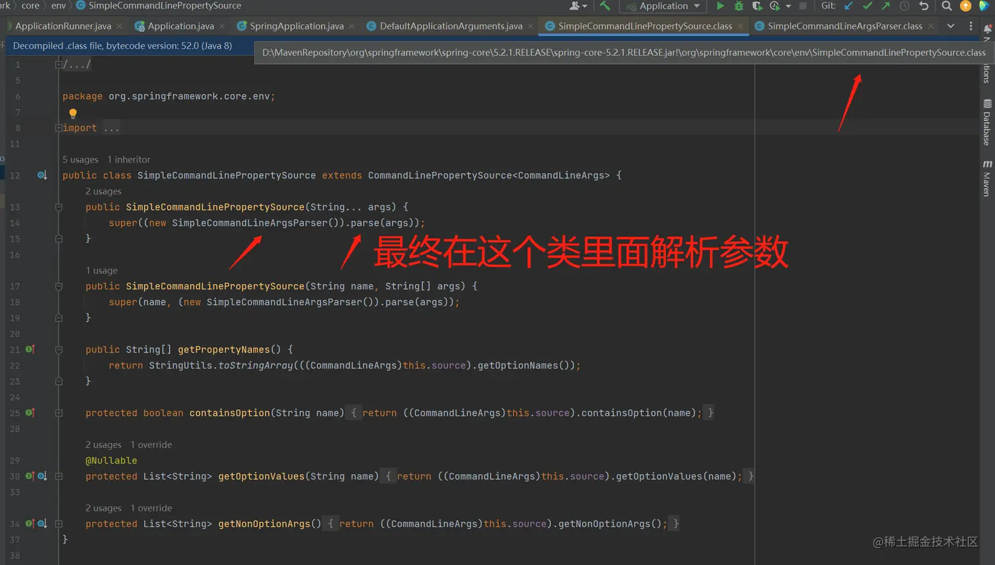Select env in the navigation breadcrumb
The height and width of the screenshot is (565, 995).
[59, 5]
